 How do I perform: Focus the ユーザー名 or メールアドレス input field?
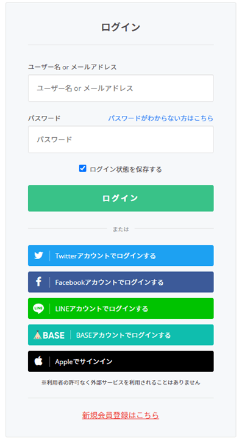pyautogui.click(x=121, y=88)
